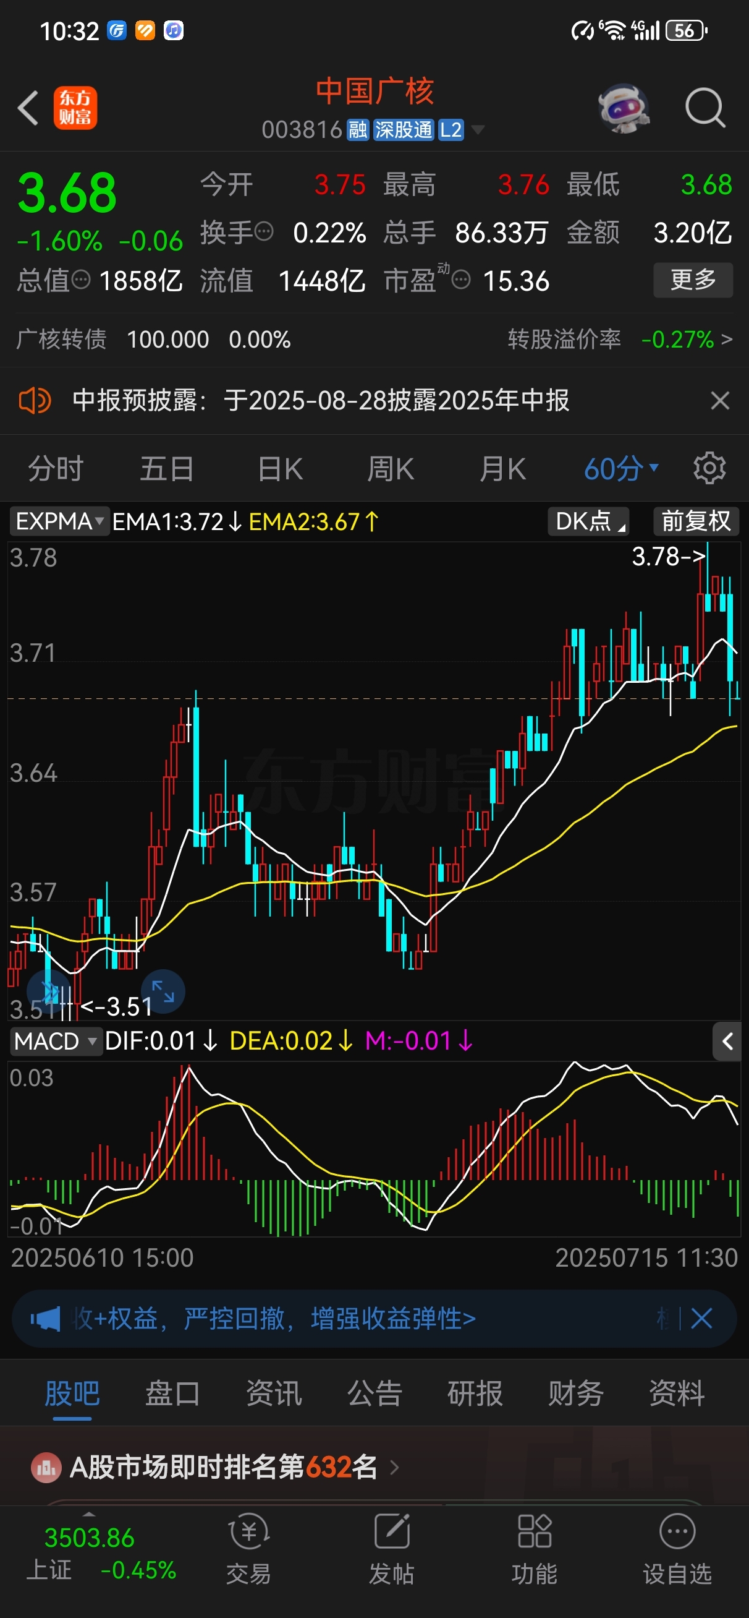
Task: Select the 盘口 tab
Action: tap(172, 1393)
